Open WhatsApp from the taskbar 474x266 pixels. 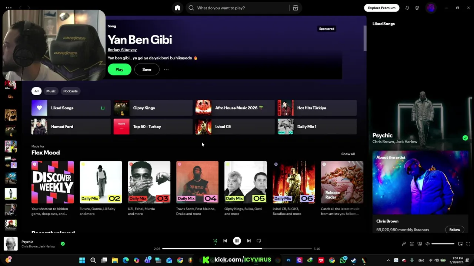coord(343,260)
